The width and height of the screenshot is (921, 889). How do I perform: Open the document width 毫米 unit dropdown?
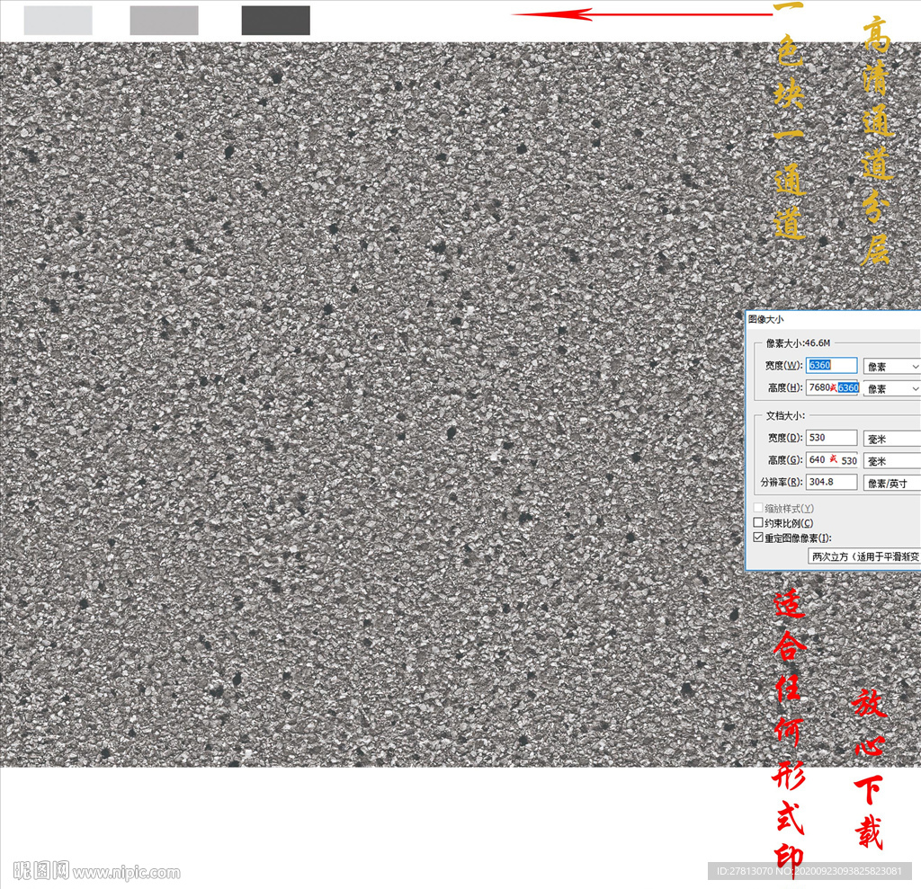[891, 439]
